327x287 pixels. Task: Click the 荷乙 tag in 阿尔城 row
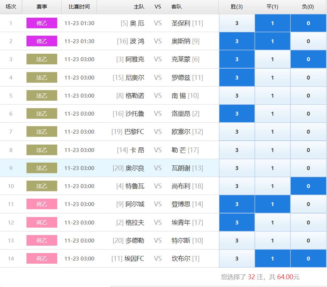42,204
